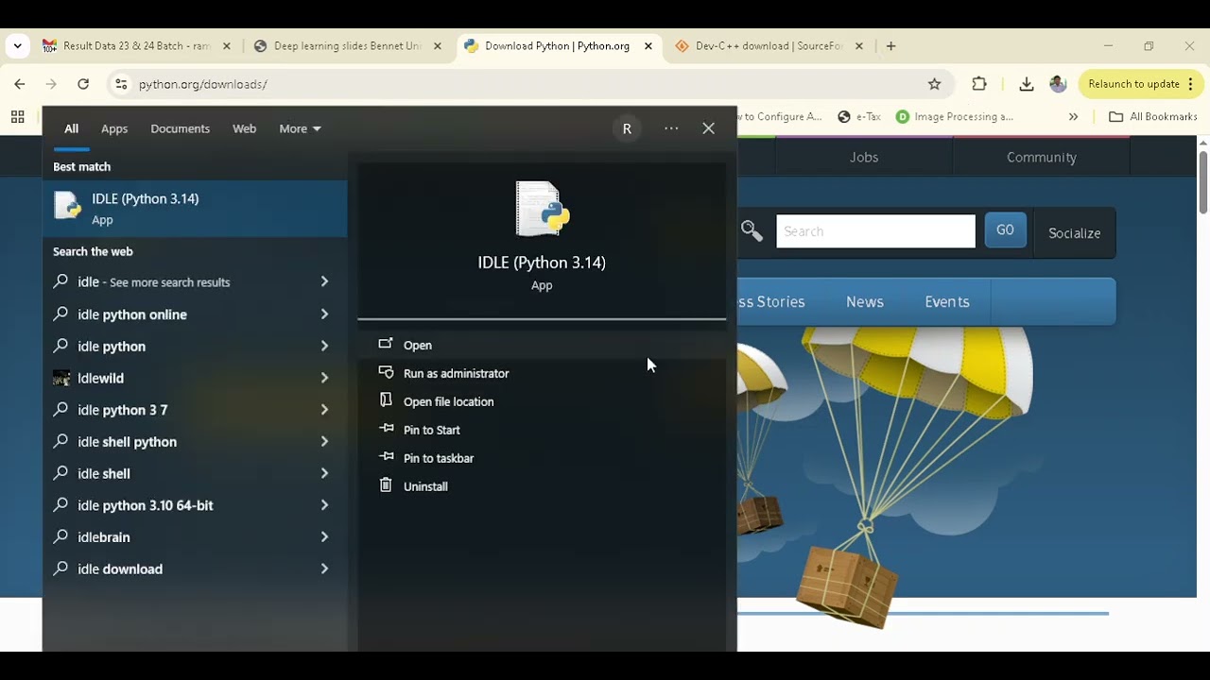Viewport: 1210px width, 680px height.
Task: Open the Chrome extensions puzzle icon
Action: [x=979, y=84]
